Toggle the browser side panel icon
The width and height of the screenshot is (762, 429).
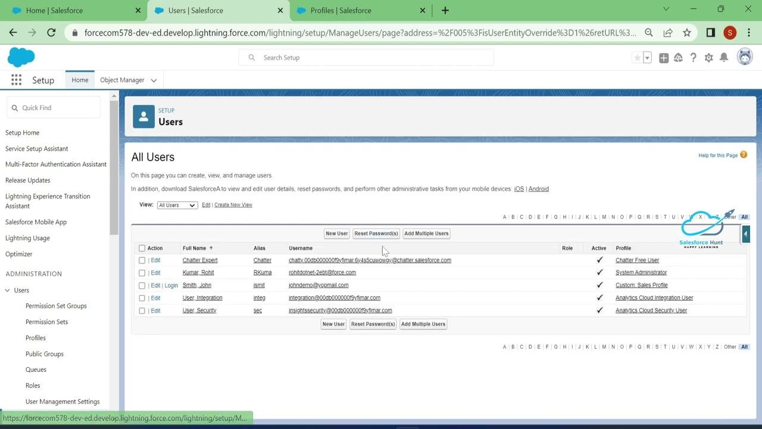pos(710,33)
